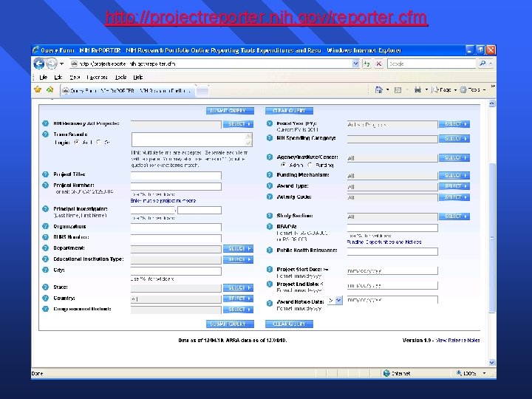Select the Funding radio button
The width and height of the screenshot is (532, 399).
tap(310, 165)
